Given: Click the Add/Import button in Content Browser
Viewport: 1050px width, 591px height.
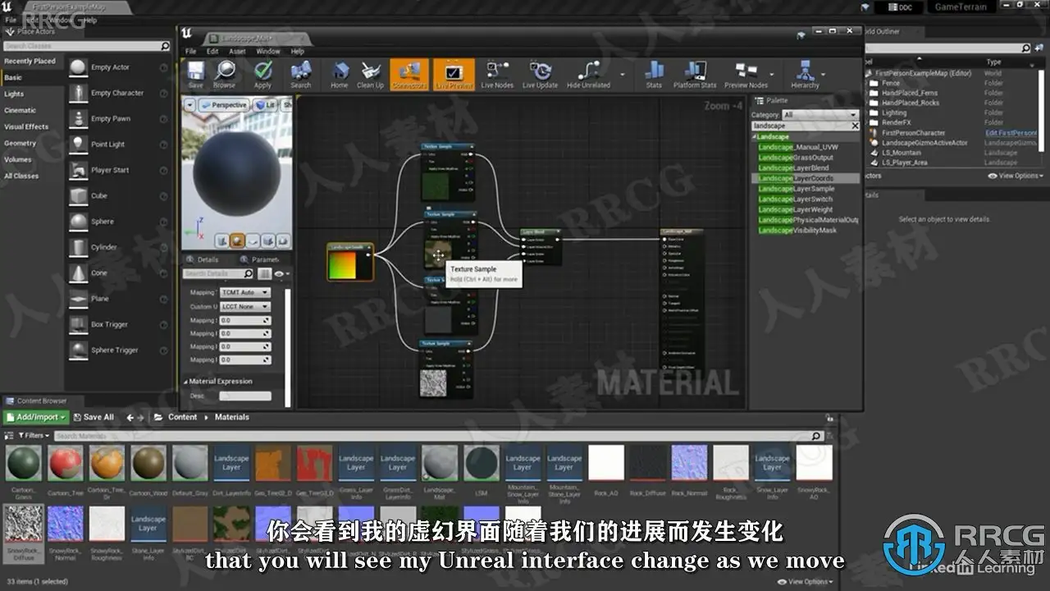Looking at the screenshot, I should pyautogui.click(x=35, y=417).
